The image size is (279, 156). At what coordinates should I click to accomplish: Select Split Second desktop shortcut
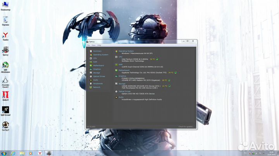5,111
